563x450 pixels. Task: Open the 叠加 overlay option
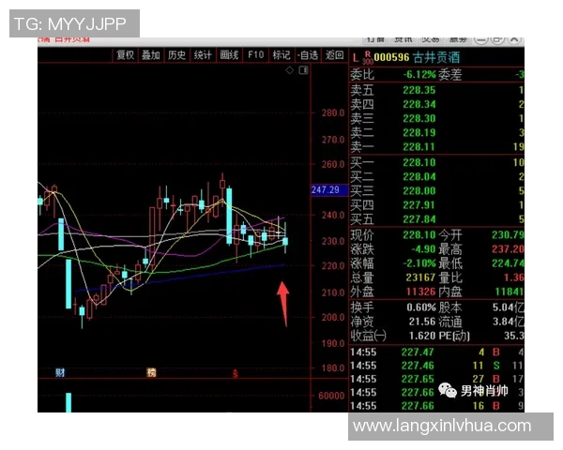(151, 55)
